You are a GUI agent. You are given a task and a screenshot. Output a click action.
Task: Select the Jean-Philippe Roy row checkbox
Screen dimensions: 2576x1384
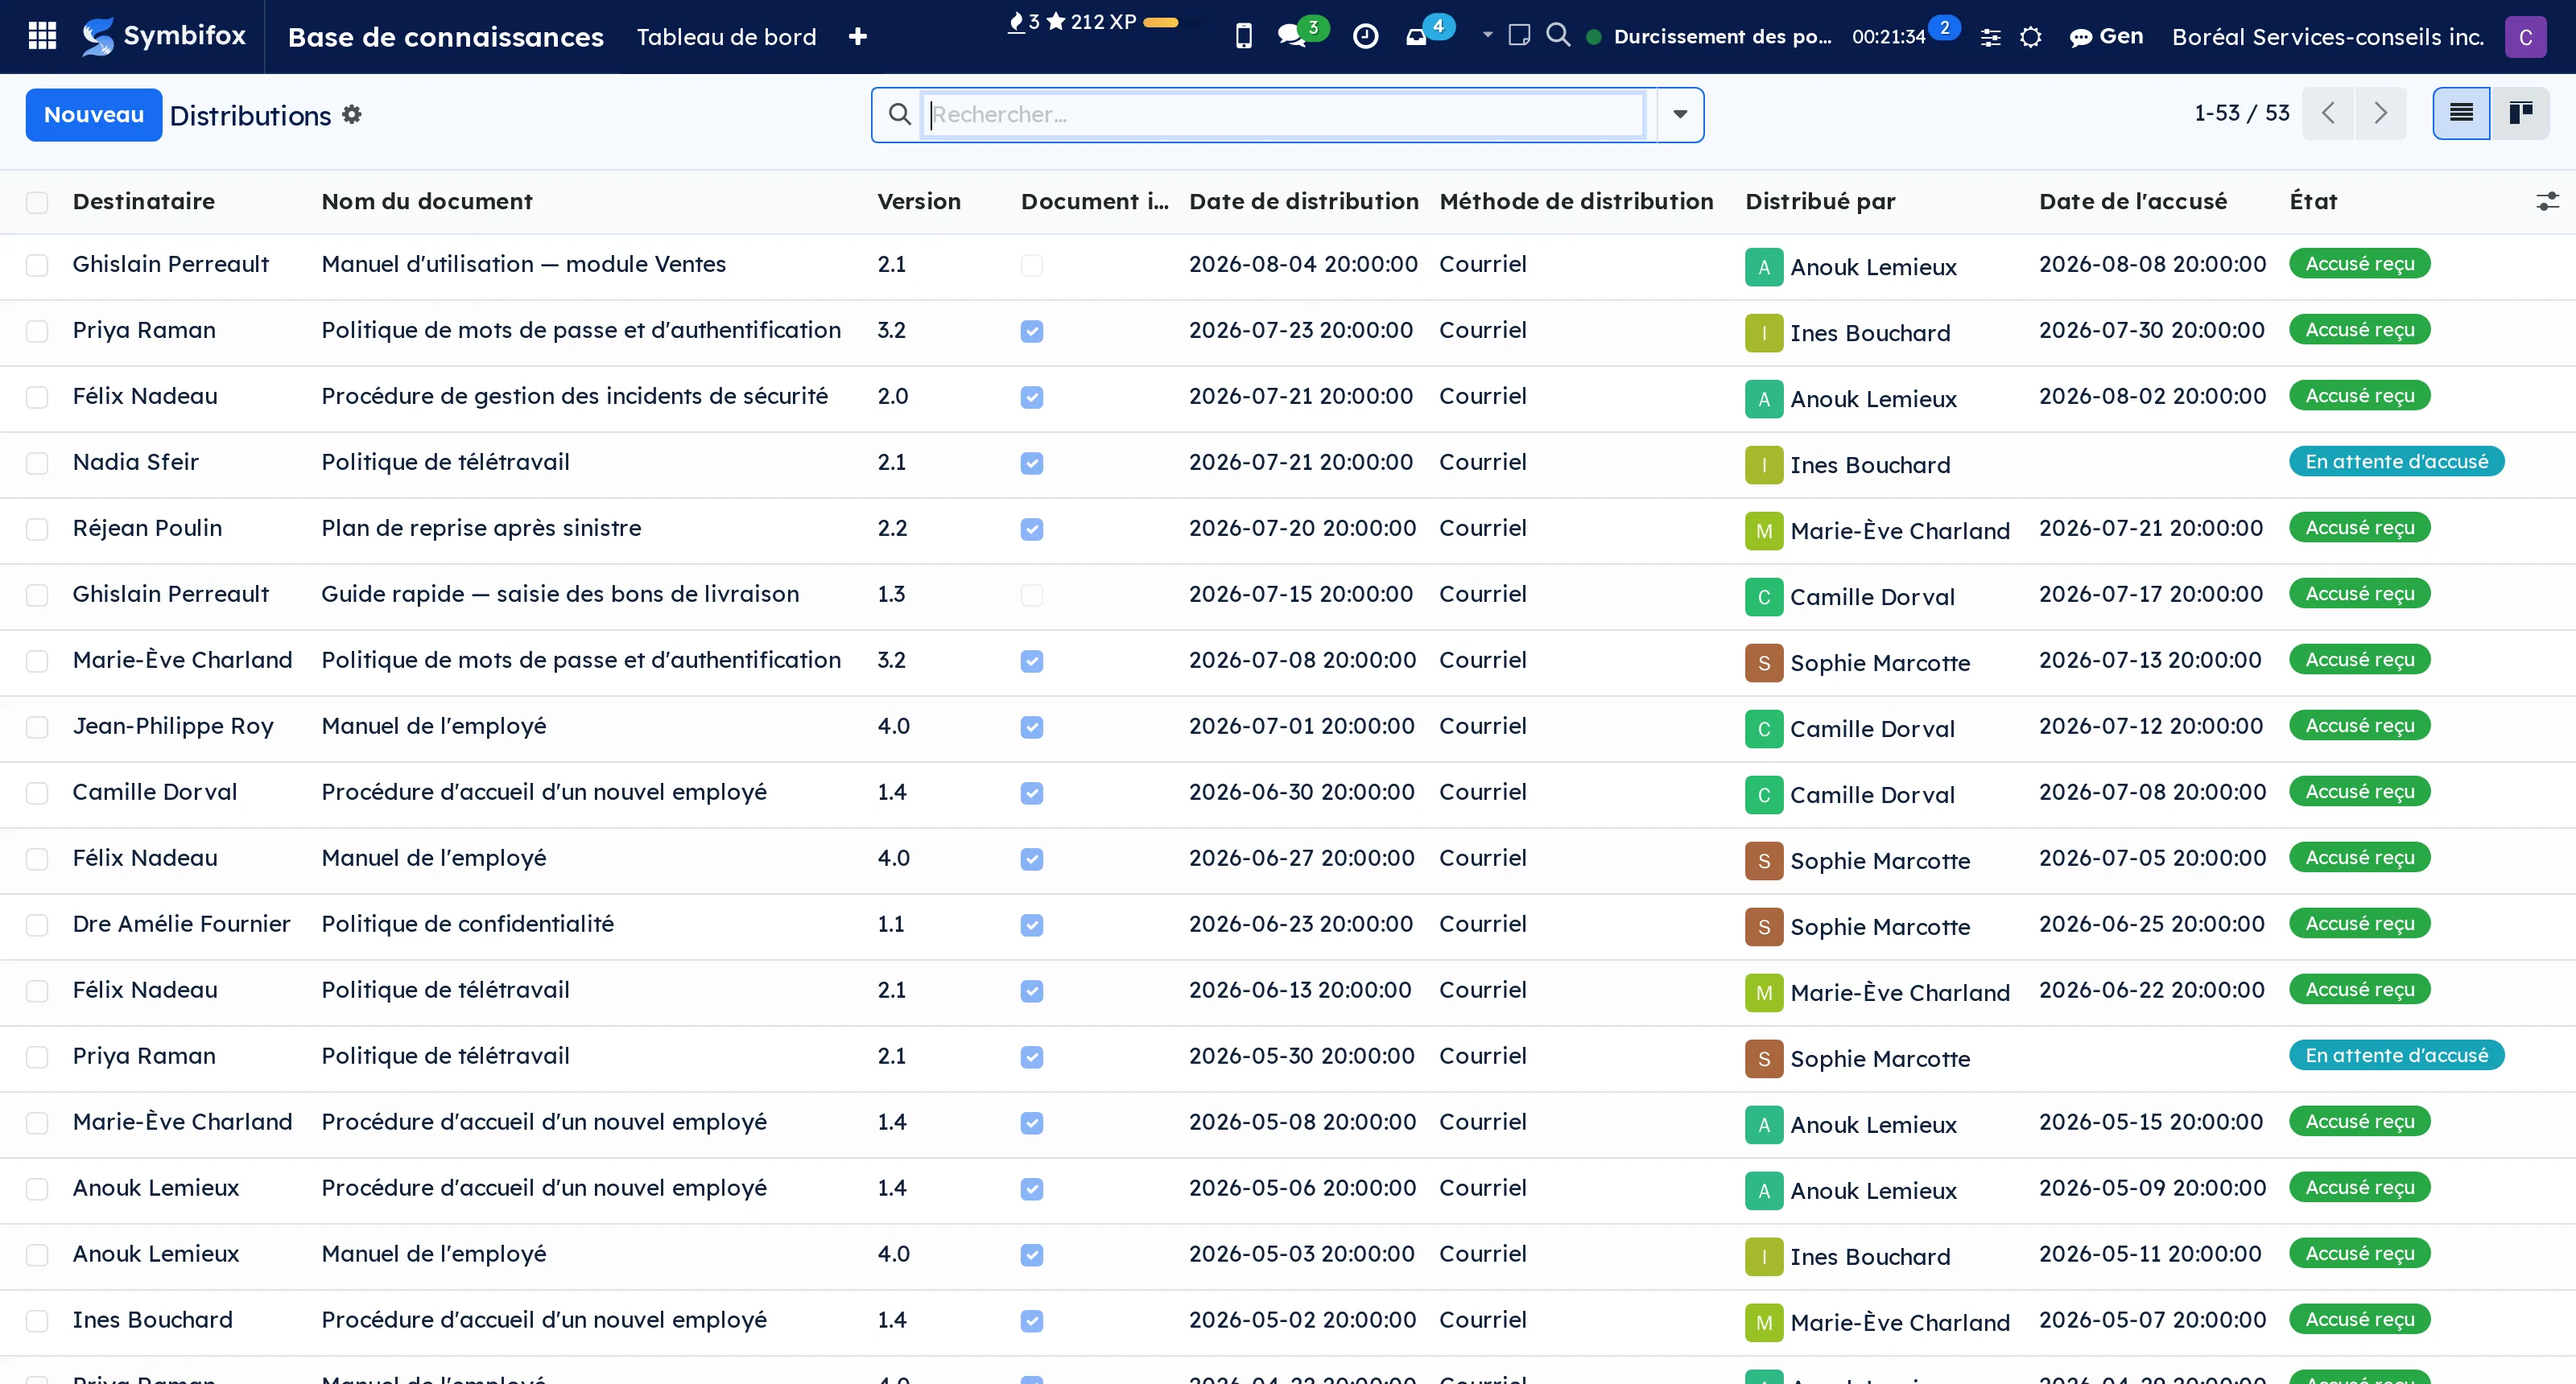[37, 727]
